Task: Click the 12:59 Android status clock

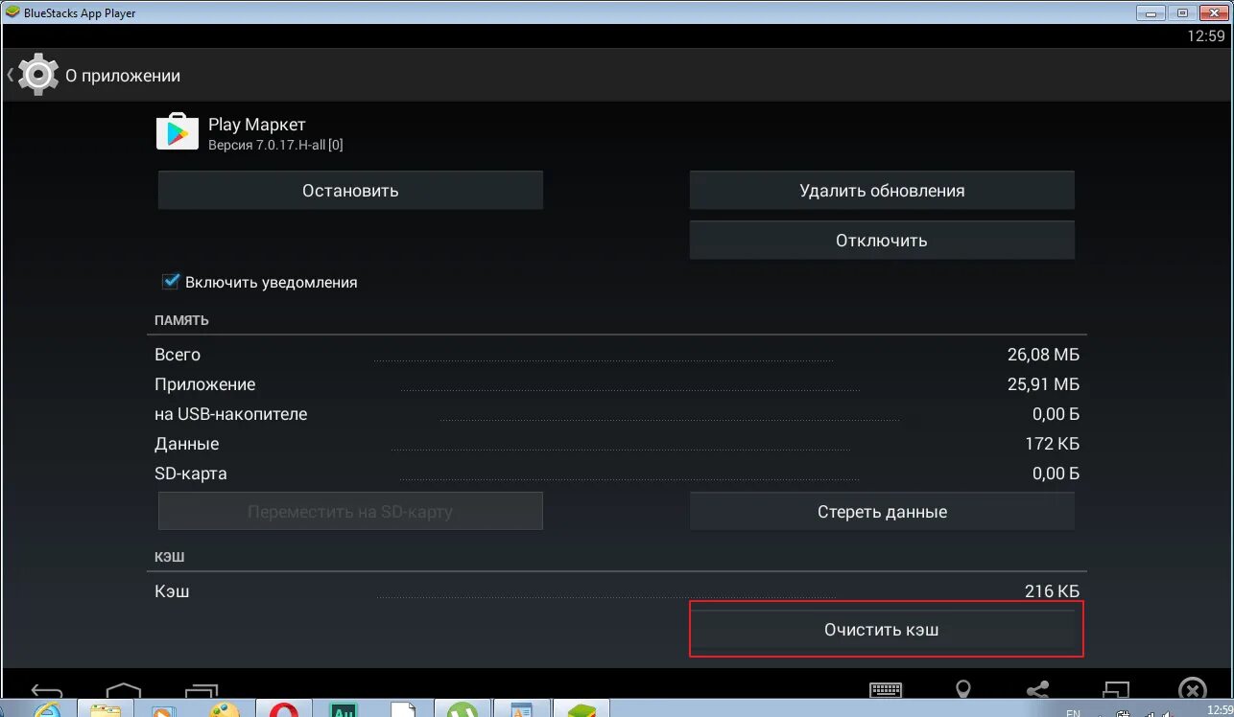Action: tap(1206, 36)
